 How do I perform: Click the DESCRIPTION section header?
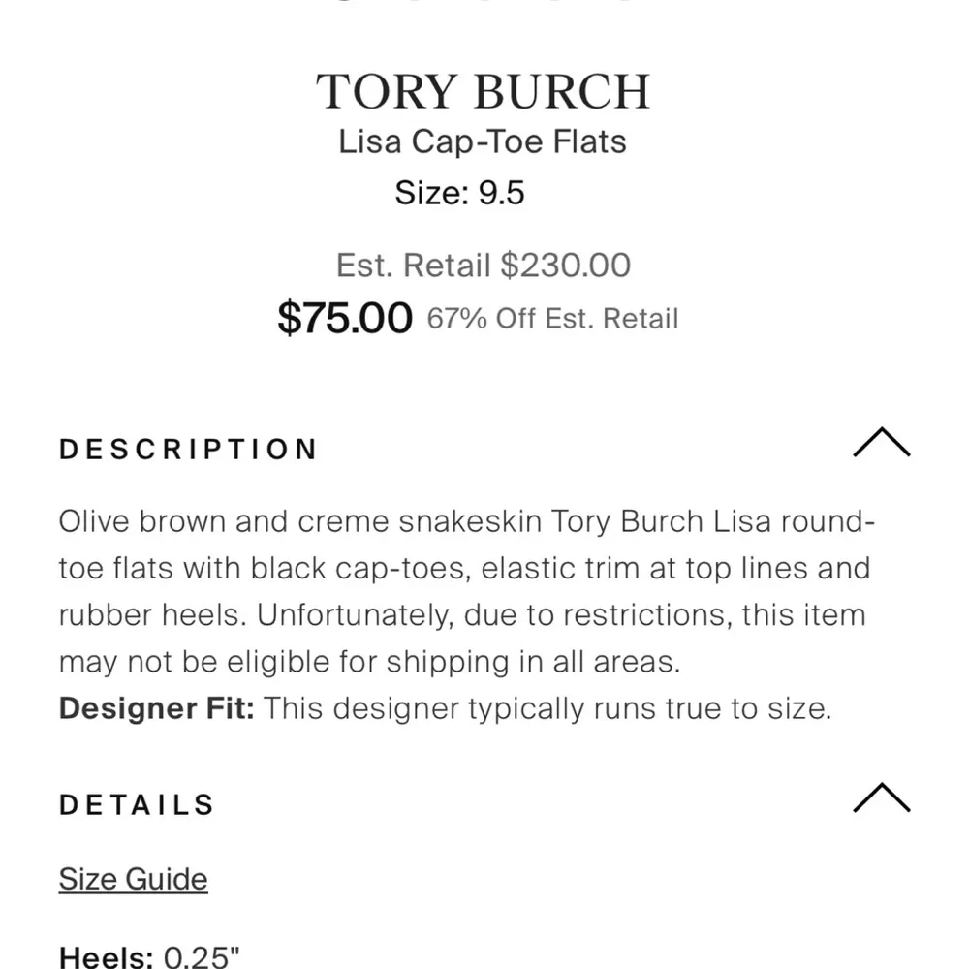(189, 449)
